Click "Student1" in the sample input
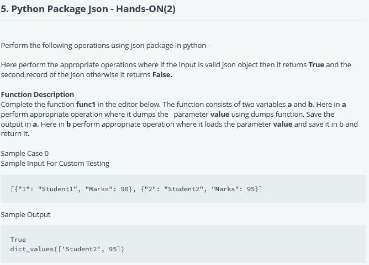 pos(57,189)
